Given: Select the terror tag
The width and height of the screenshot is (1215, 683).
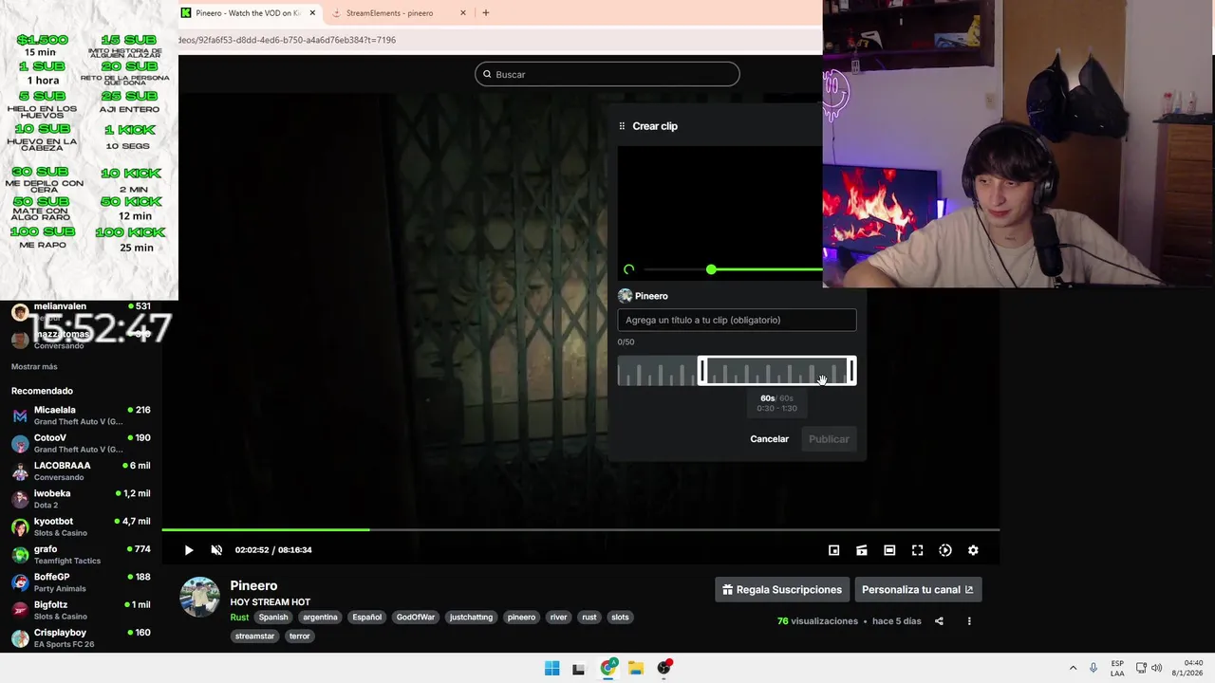Looking at the screenshot, I should (300, 637).
